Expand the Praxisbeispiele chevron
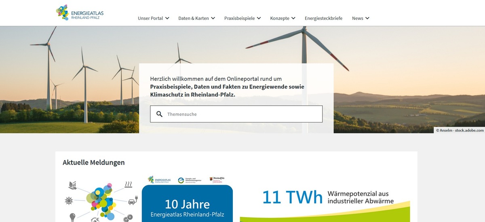This screenshot has height=222, width=485. (259, 18)
